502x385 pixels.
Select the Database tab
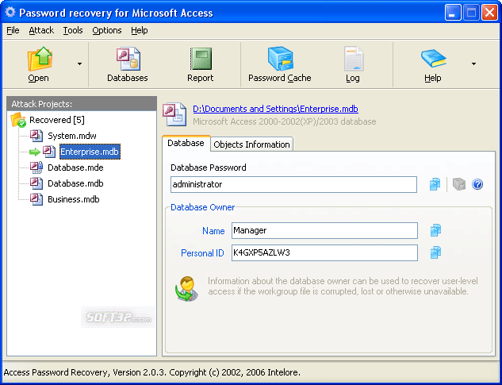(x=186, y=143)
